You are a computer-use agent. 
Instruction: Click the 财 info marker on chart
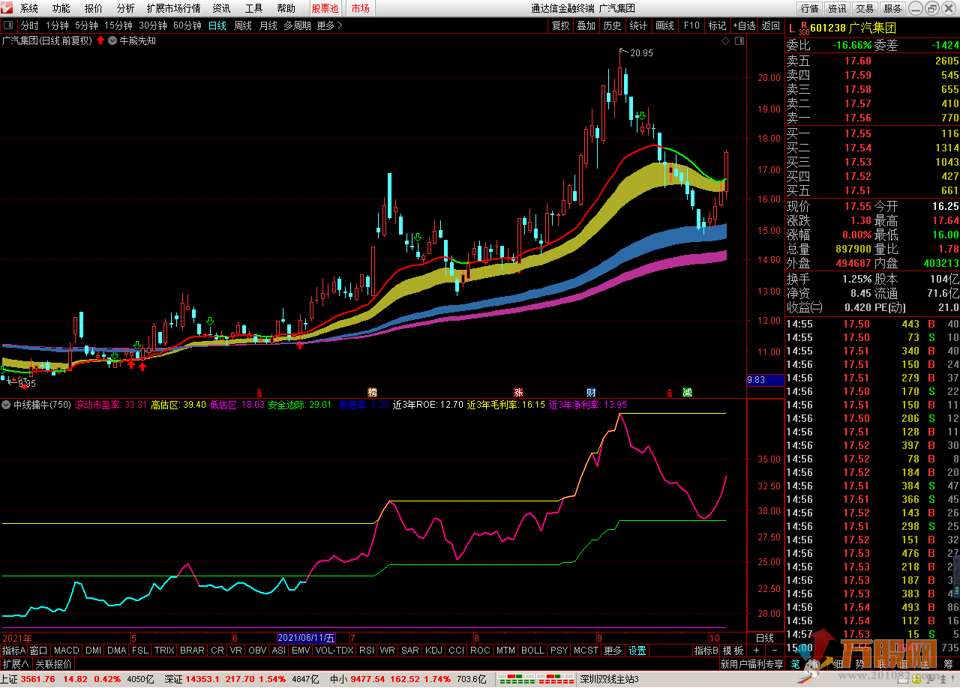[591, 393]
